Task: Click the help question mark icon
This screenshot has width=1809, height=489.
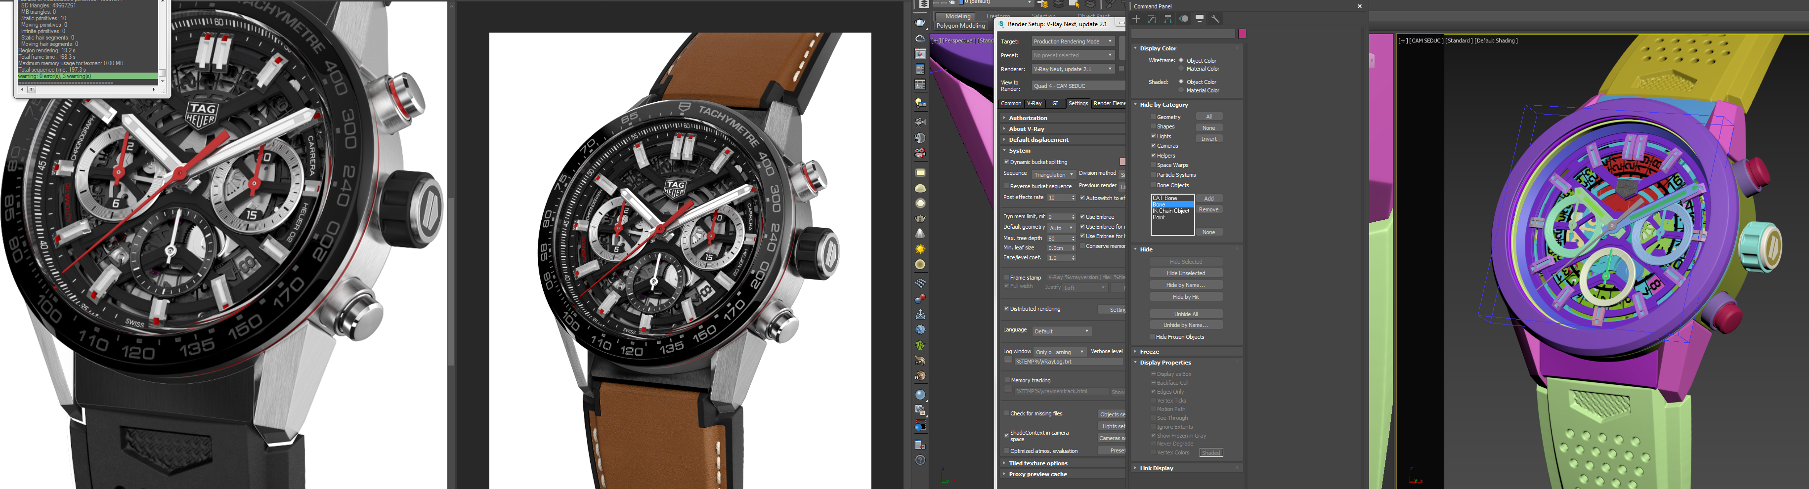Action: click(x=920, y=460)
